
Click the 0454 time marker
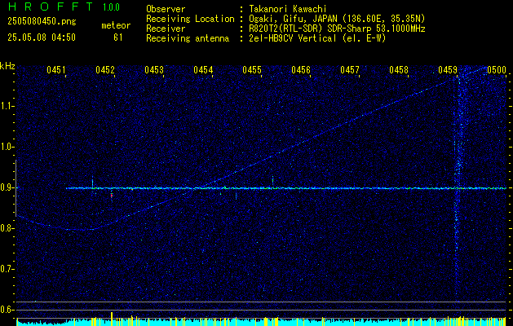[x=203, y=70]
